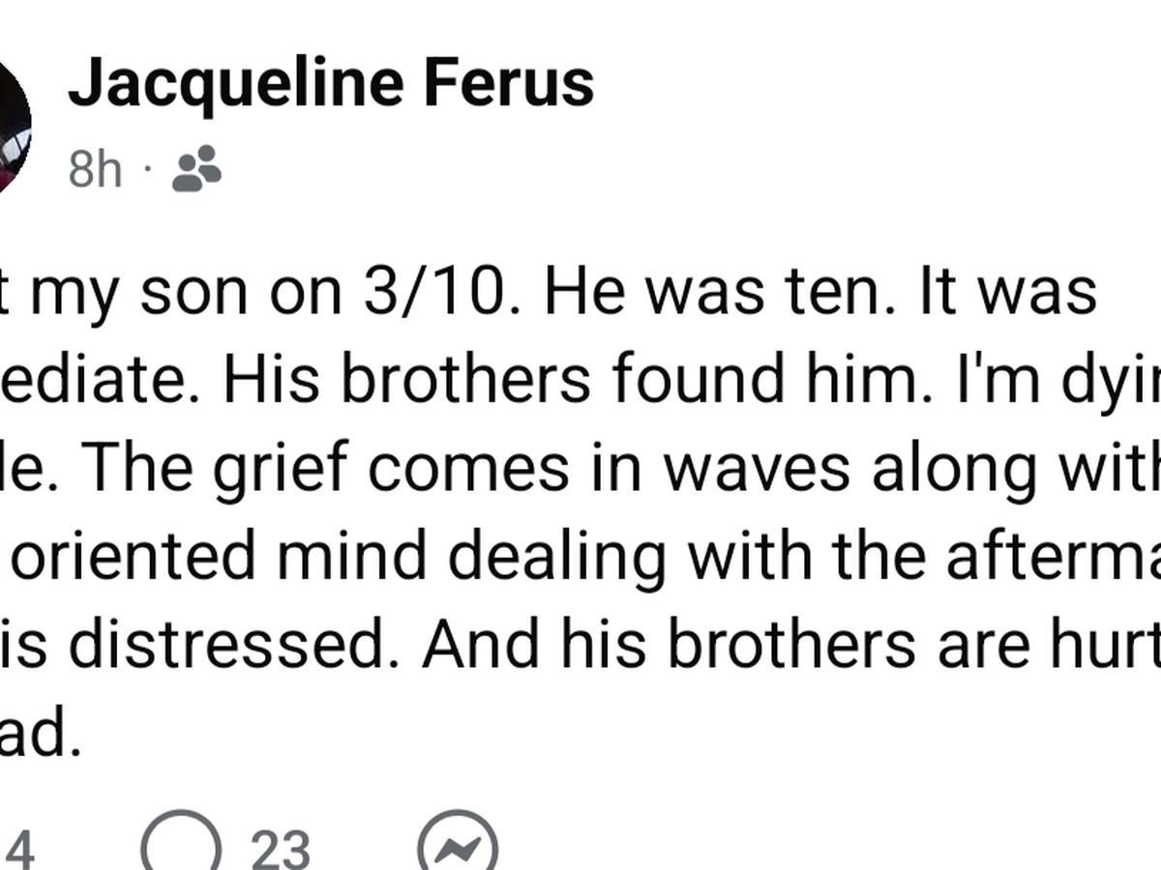Open Jacqueline Ferus's profile from her name
1161x870 pixels.
(x=331, y=83)
